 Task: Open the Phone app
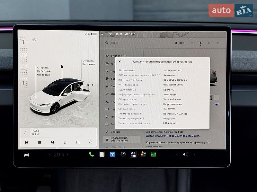click(x=91, y=154)
